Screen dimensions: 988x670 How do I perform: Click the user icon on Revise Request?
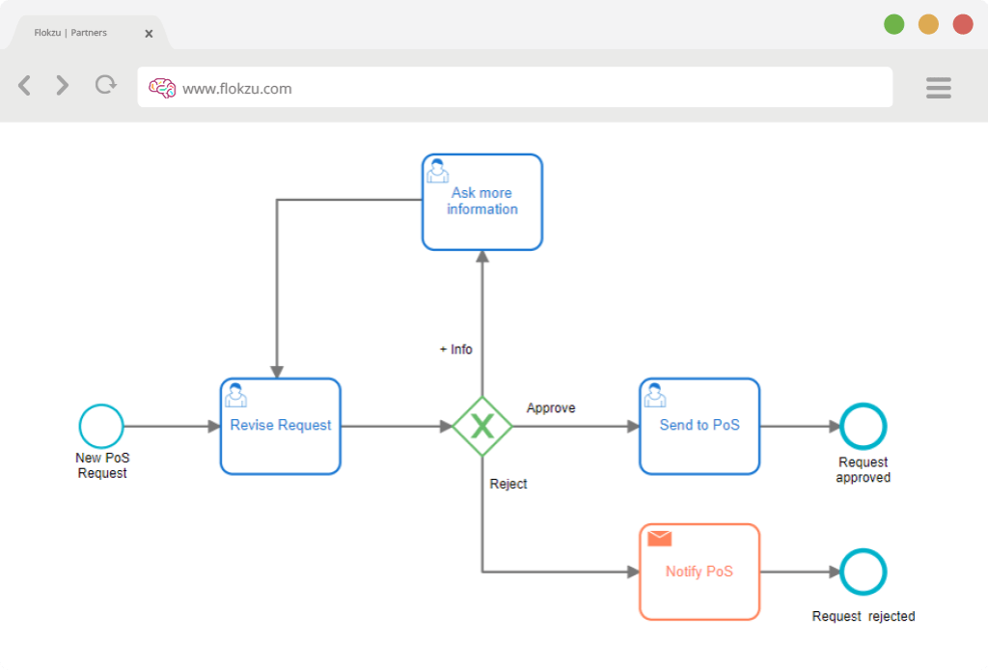tap(235, 395)
